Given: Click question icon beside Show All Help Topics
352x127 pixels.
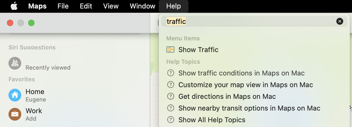Looking at the screenshot, I should [170, 120].
